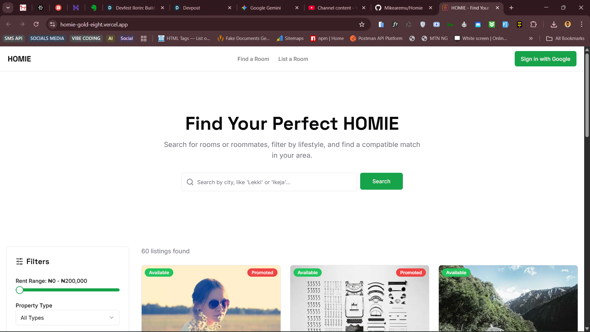Switch to the Google Gemini tab
The height and width of the screenshot is (332, 590).
270,8
